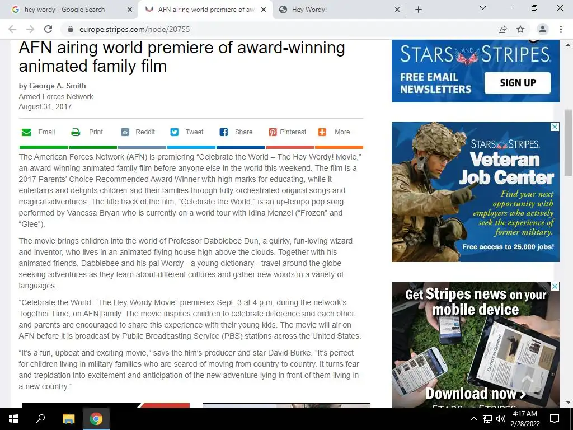Open the notification center icon
This screenshot has height=430, width=573.
click(x=555, y=419)
